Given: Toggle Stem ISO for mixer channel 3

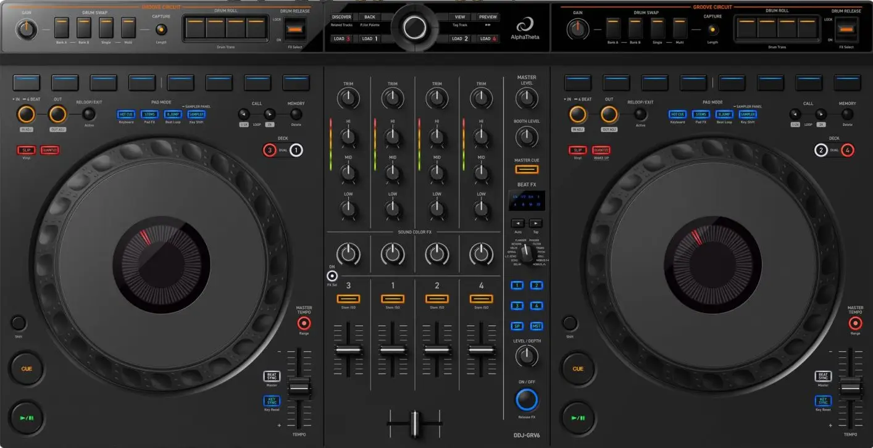Looking at the screenshot, I should (x=348, y=299).
